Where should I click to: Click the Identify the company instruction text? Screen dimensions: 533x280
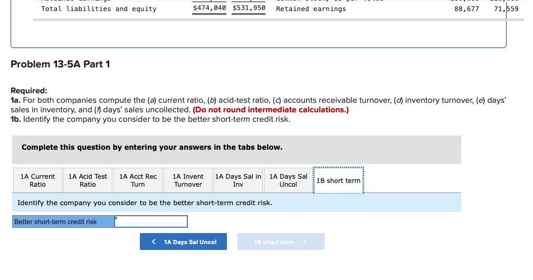click(145, 203)
